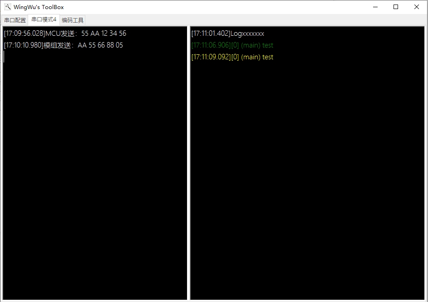This screenshot has height=302, width=428.
Task: Click the hex data AA 55 66 88 05
Action: click(100, 45)
